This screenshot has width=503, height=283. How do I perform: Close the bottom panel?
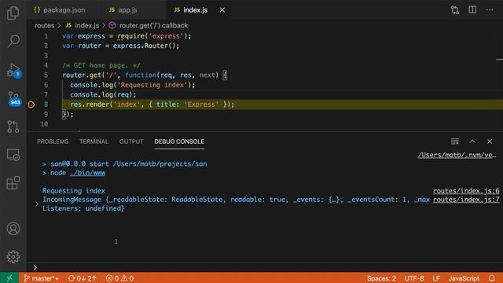(x=490, y=141)
